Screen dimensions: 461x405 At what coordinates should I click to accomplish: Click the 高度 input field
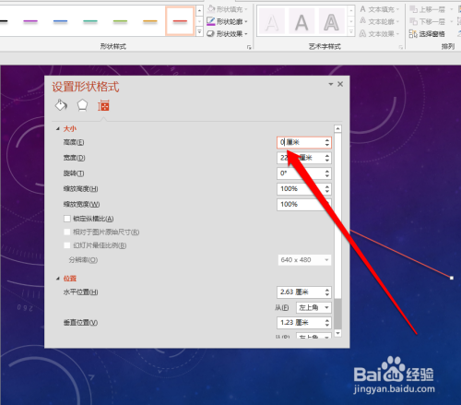pyautogui.click(x=304, y=142)
